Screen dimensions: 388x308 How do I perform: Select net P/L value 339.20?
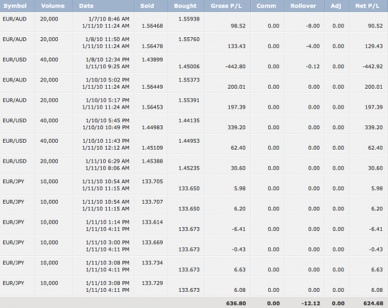(x=374, y=127)
